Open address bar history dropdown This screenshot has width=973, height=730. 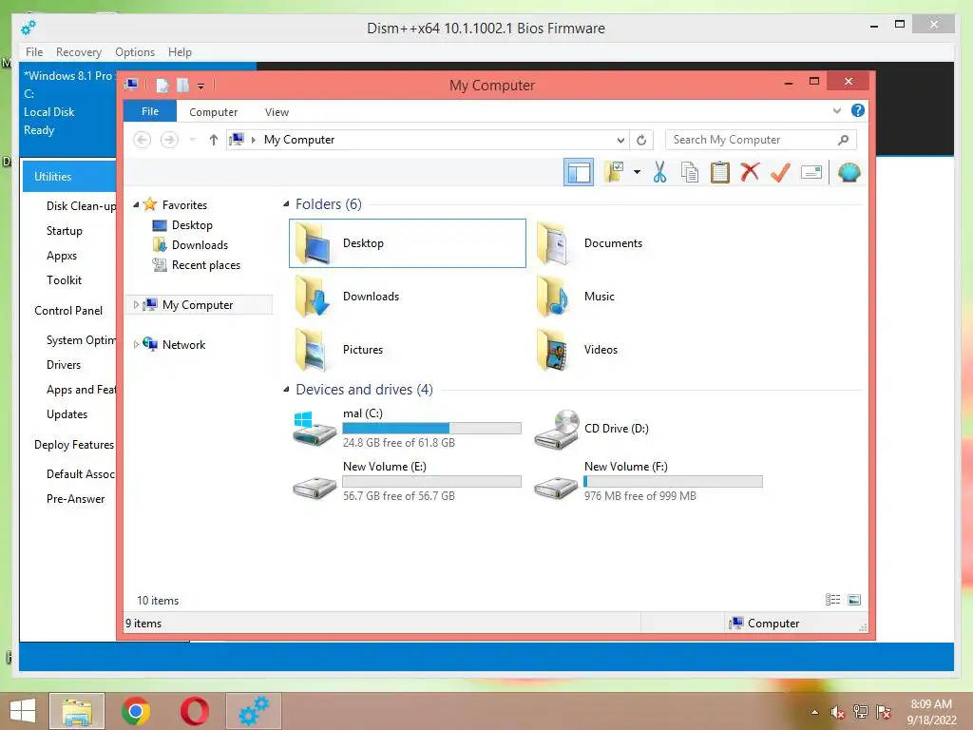coord(620,141)
